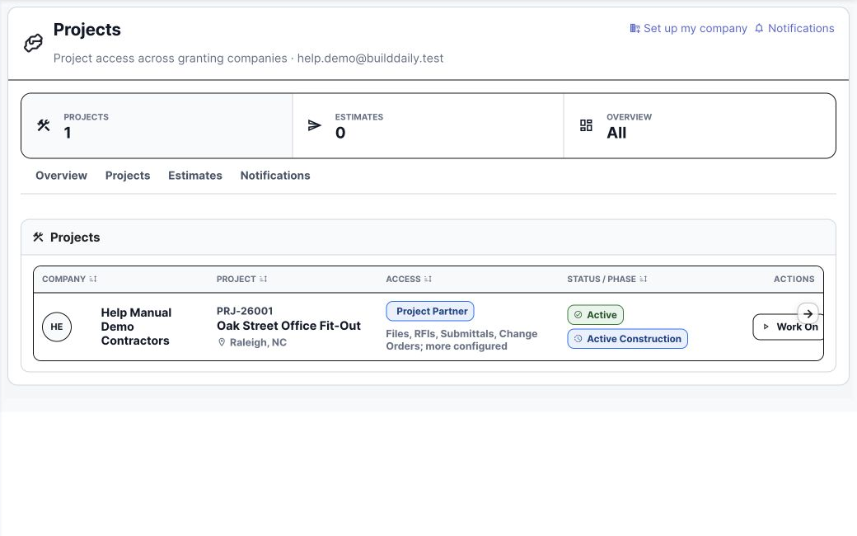
Task: Click the Active Construction phase badge
Action: (627, 339)
